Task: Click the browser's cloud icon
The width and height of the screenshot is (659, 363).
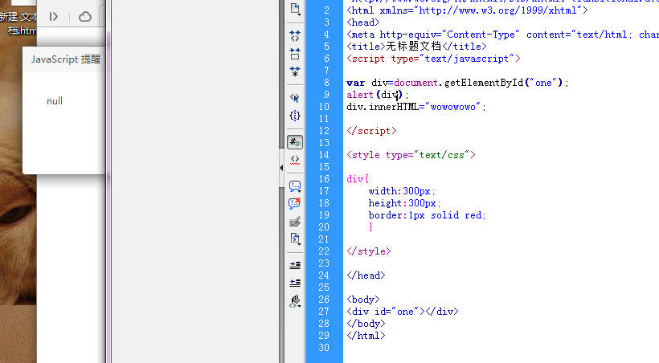Action: coord(85,16)
